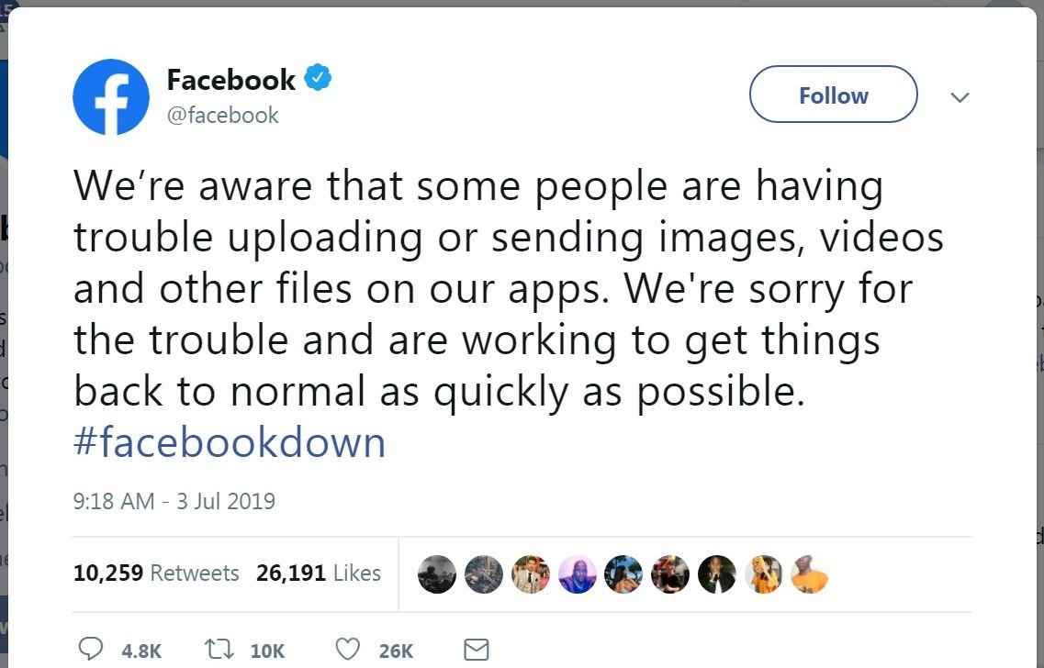The width and height of the screenshot is (1044, 668).
Task: Click the Facebook profile logo avatar
Action: pos(110,97)
